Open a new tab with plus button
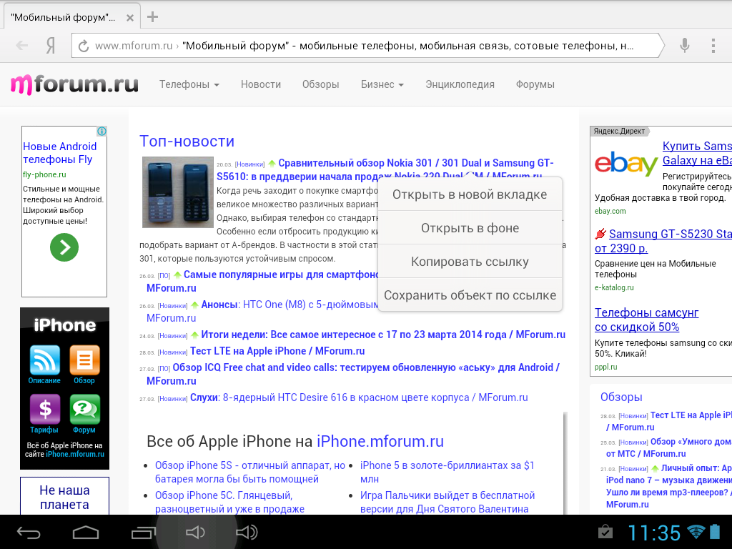 click(x=152, y=17)
